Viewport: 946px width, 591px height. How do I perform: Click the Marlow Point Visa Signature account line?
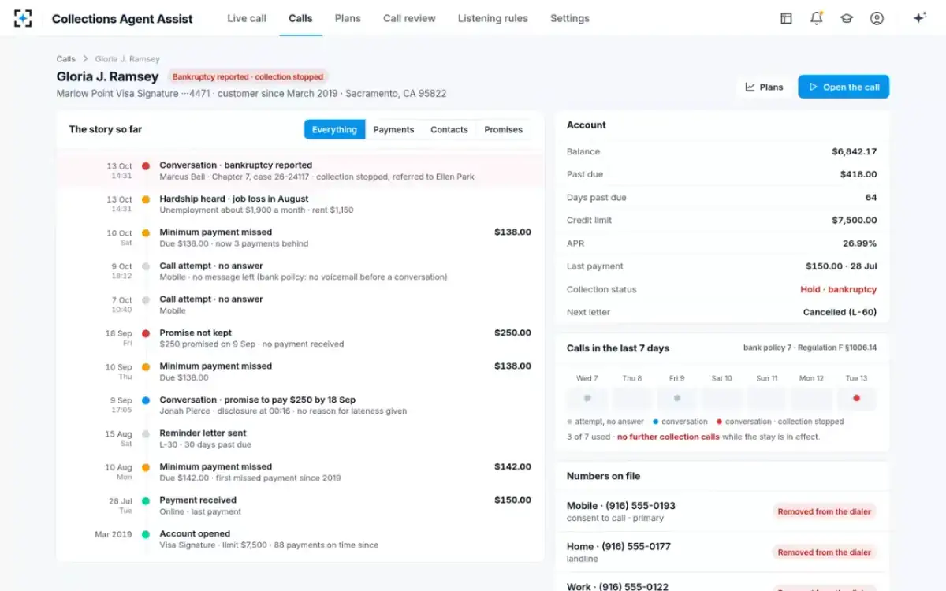[251, 93]
